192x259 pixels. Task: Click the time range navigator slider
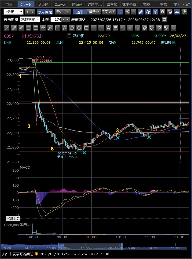point(90,248)
